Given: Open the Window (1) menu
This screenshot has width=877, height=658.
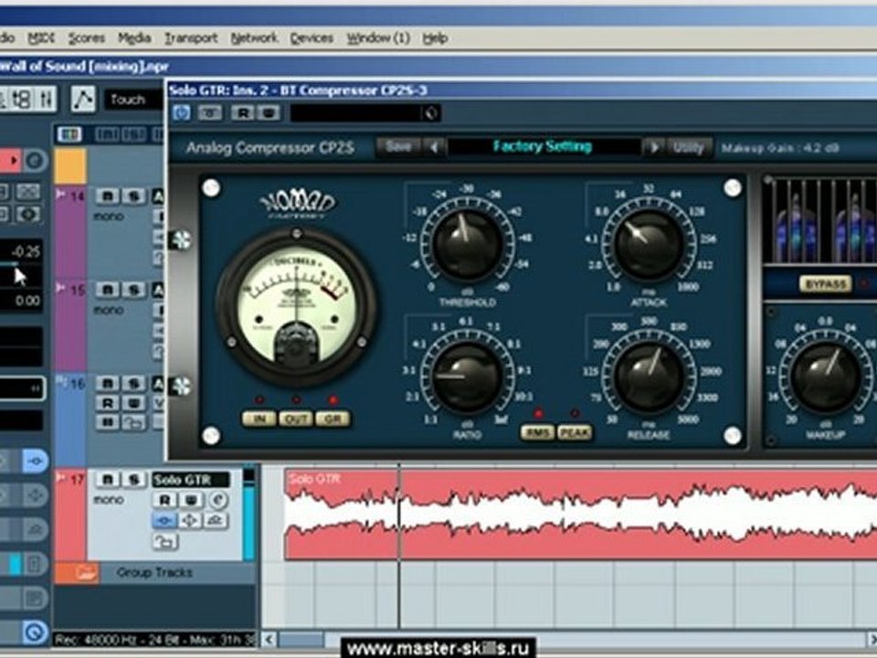Looking at the screenshot, I should coord(378,38).
